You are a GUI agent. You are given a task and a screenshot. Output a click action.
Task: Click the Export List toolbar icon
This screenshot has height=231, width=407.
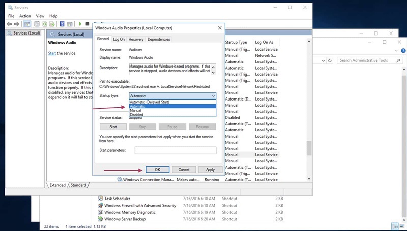(52, 24)
